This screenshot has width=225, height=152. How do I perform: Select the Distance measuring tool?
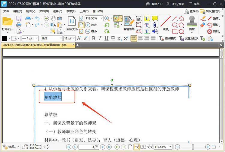pos(213,18)
